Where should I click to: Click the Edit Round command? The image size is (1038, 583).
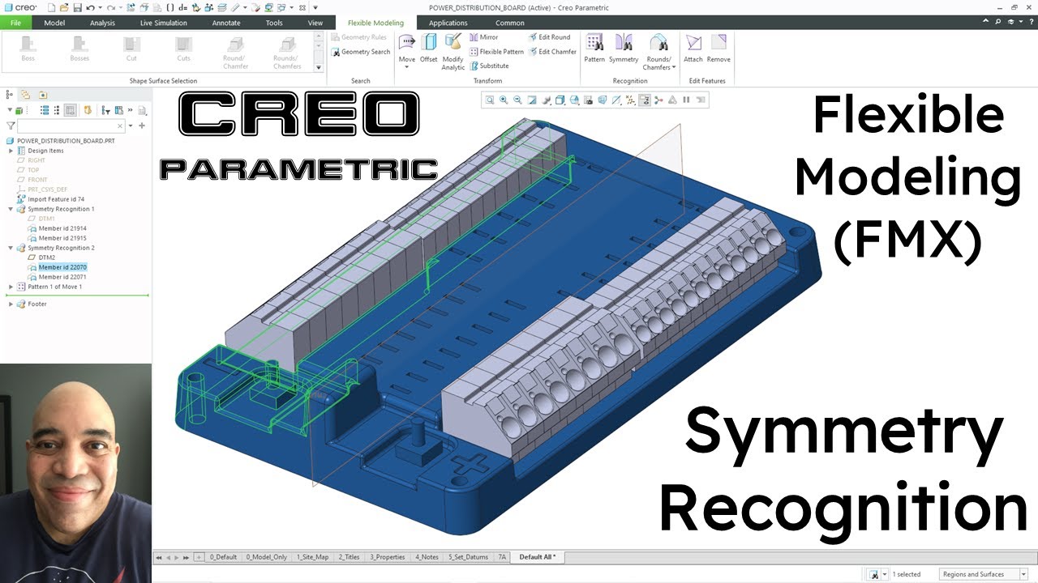coord(549,37)
